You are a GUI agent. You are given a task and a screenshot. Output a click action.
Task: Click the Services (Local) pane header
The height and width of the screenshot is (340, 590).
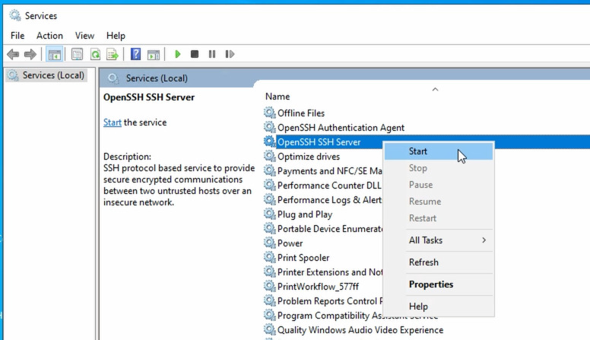click(157, 78)
